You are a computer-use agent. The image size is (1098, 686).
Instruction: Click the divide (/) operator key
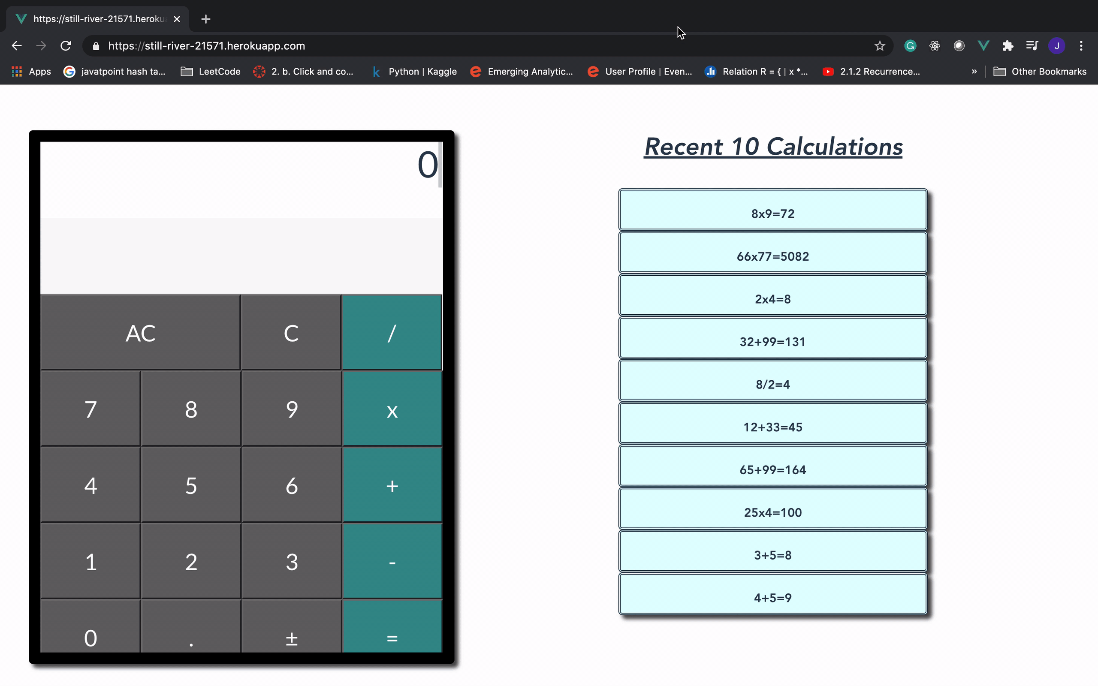(392, 333)
